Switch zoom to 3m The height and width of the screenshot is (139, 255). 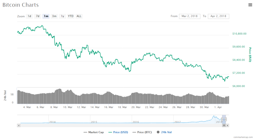[54, 16]
